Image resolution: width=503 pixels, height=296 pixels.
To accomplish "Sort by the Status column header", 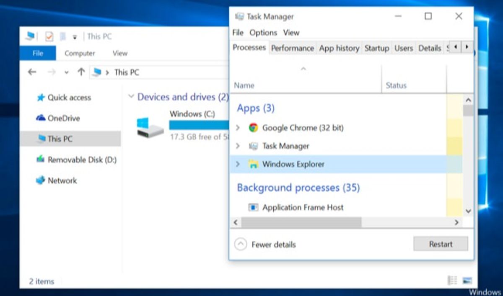I will (x=414, y=79).
